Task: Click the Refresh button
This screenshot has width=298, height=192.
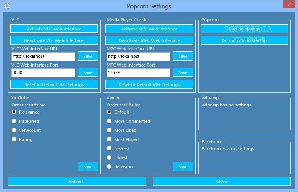Action: (77, 181)
